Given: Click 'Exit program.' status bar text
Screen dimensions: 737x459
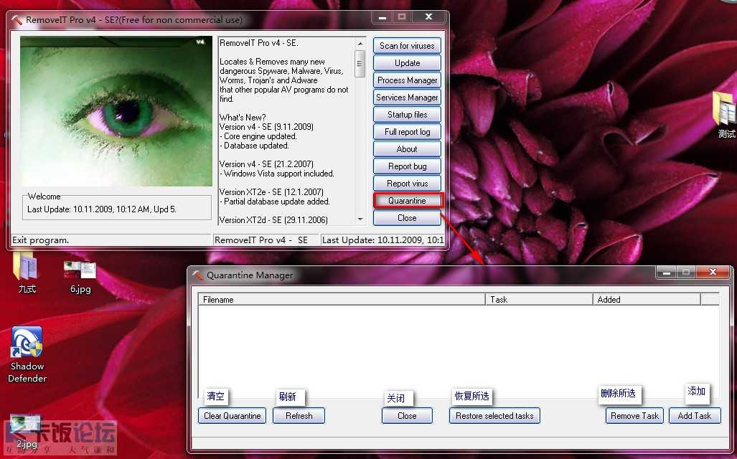Looking at the screenshot, I should 40,240.
